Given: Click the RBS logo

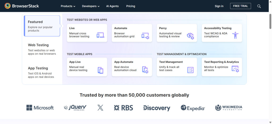Looking at the screenshot, I should 124,108.
